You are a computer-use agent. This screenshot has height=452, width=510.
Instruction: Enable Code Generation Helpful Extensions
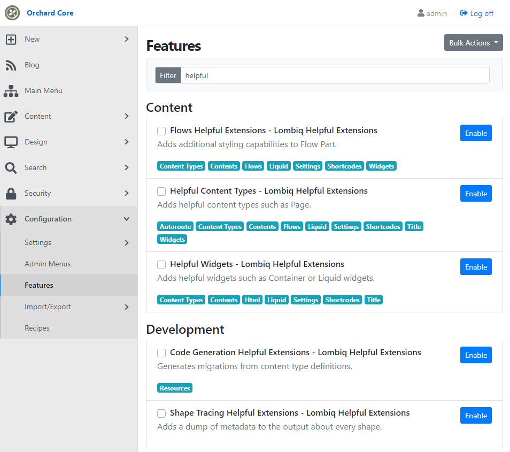476,355
